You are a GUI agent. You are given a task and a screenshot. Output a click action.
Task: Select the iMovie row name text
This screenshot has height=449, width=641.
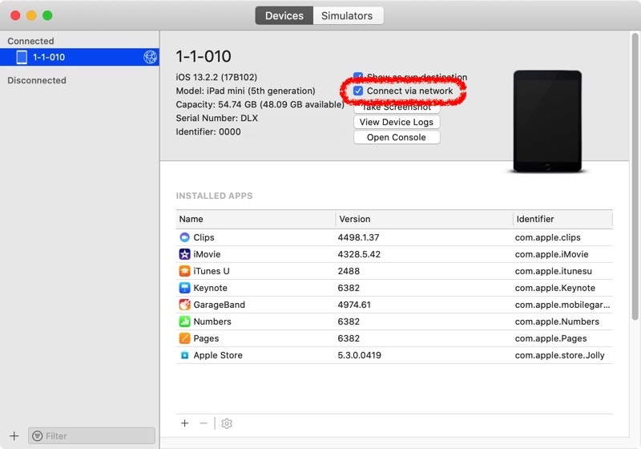[207, 254]
